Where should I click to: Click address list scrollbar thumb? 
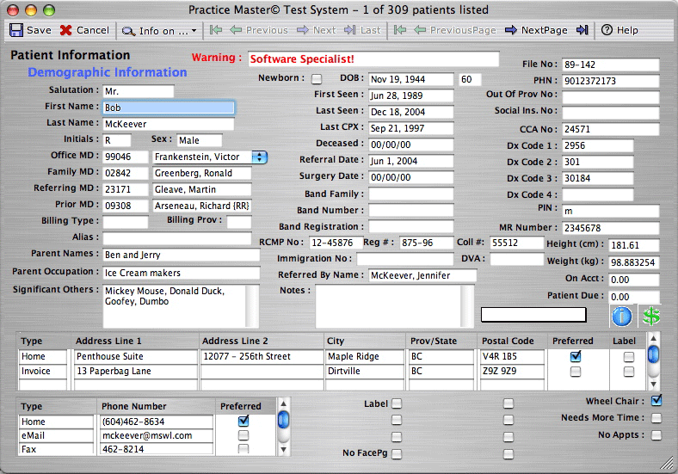653,355
